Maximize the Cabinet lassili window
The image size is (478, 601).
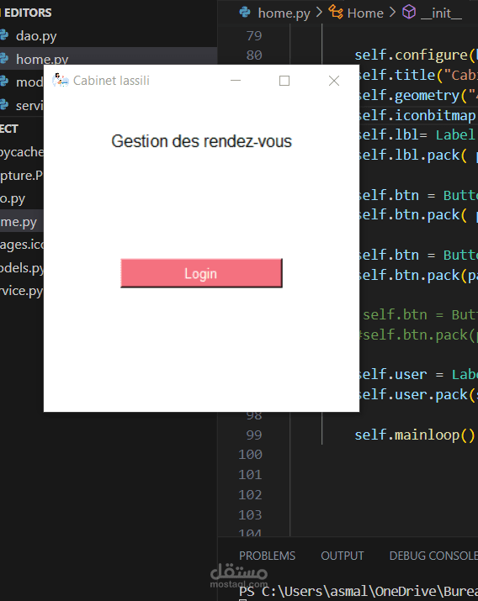click(x=284, y=81)
